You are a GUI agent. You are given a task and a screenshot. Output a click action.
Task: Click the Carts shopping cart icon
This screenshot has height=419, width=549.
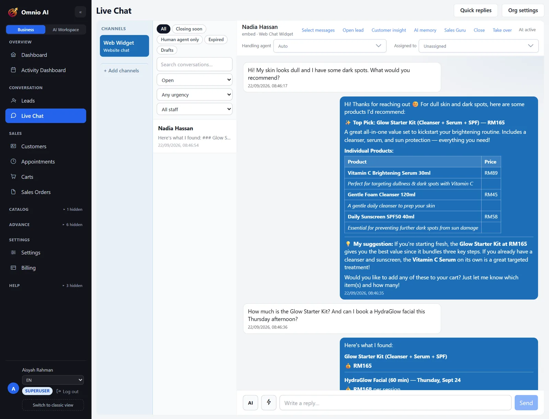(13, 177)
